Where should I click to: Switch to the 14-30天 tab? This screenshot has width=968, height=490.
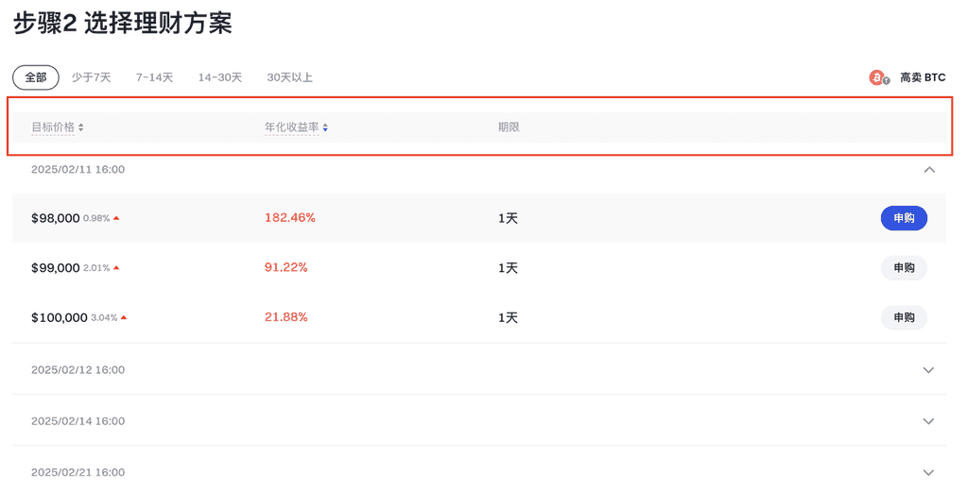(x=220, y=77)
